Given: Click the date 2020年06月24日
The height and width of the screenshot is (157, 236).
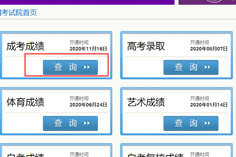Looking at the screenshot, I should [88, 105].
